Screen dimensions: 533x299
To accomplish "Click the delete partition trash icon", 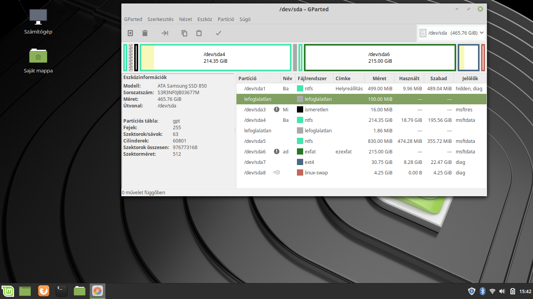I will pyautogui.click(x=145, y=33).
